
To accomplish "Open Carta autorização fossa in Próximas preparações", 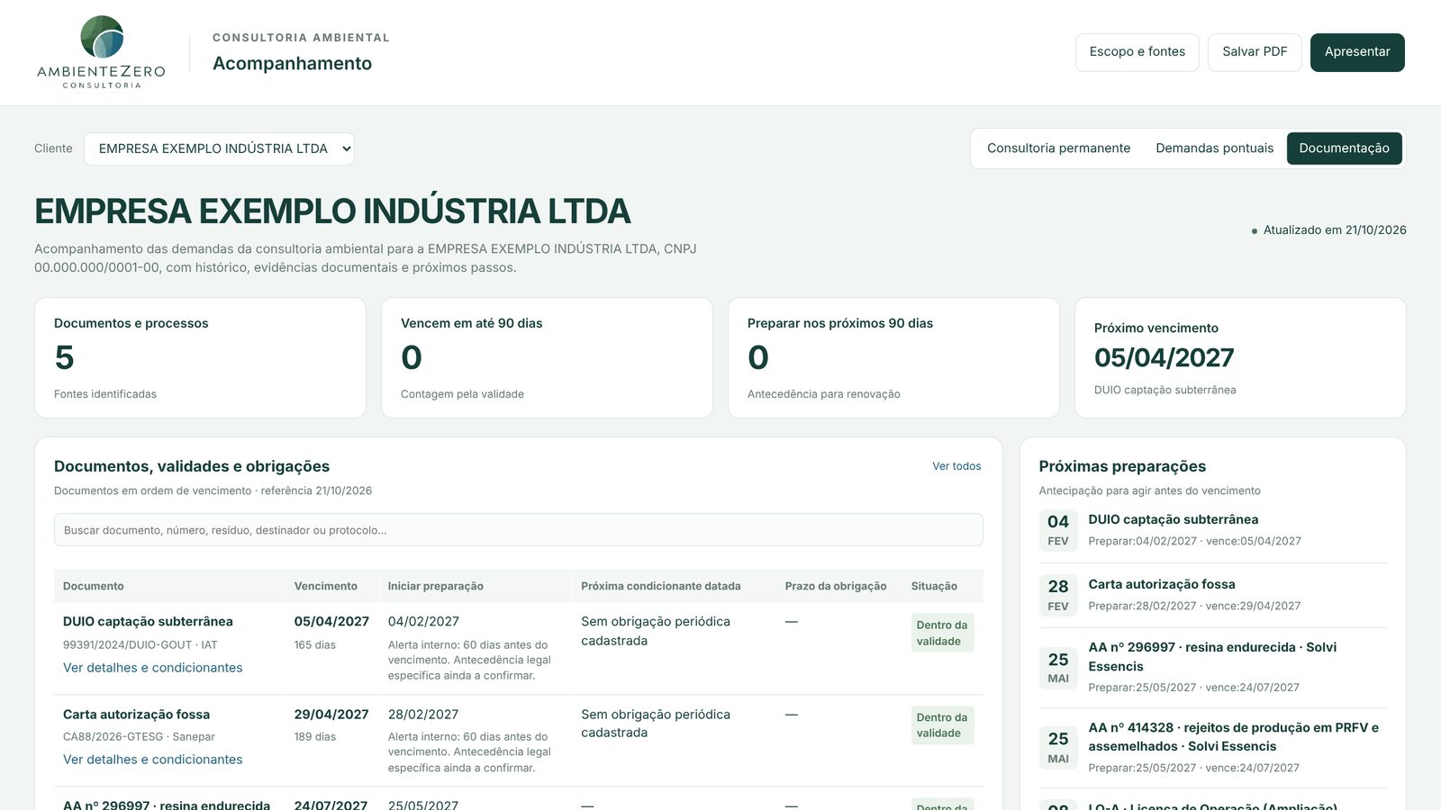I will click(x=1162, y=584).
